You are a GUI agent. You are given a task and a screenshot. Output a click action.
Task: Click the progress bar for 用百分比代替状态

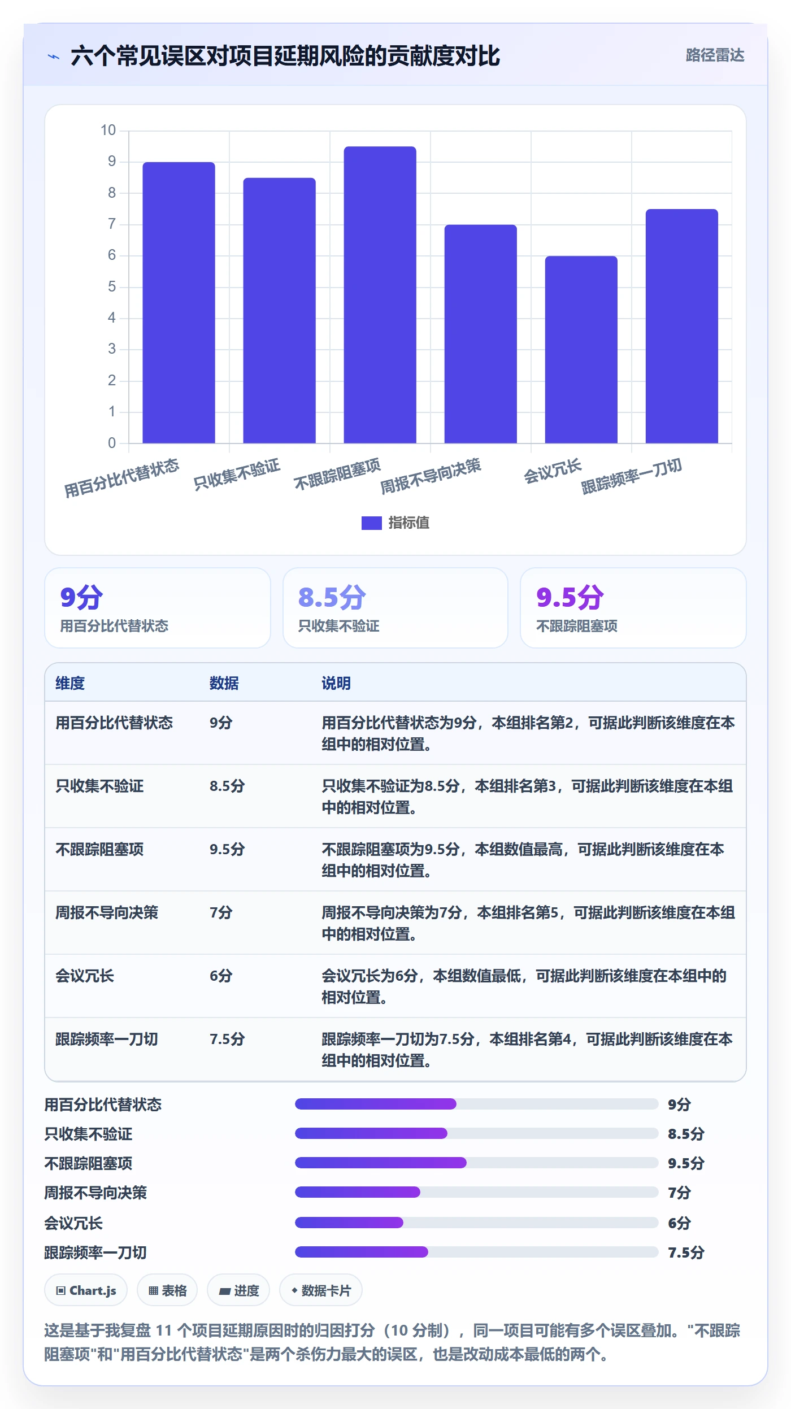(x=476, y=1104)
